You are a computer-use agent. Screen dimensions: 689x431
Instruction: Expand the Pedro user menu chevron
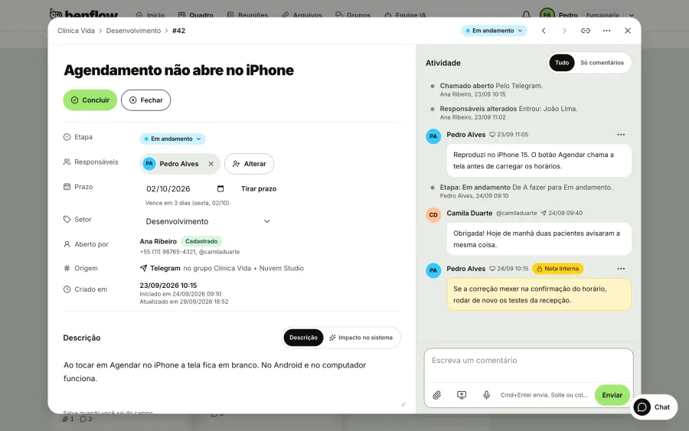[x=632, y=15]
